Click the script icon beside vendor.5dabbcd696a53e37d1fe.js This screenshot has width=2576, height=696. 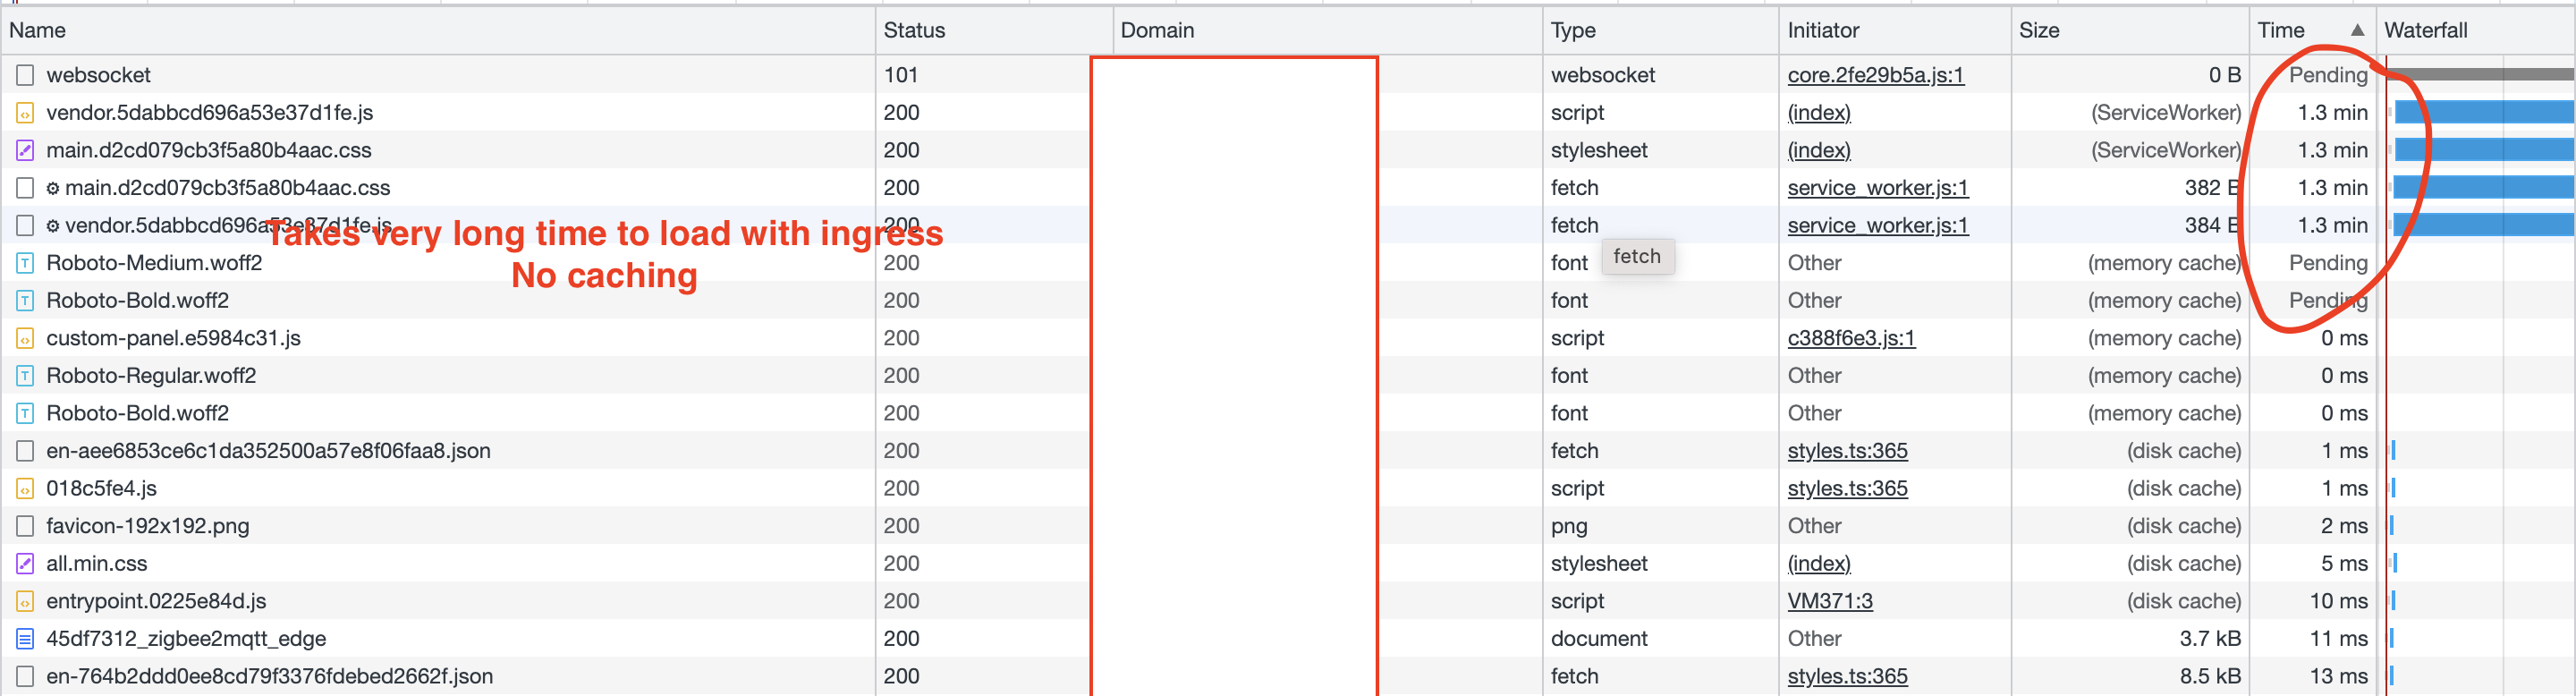point(25,113)
